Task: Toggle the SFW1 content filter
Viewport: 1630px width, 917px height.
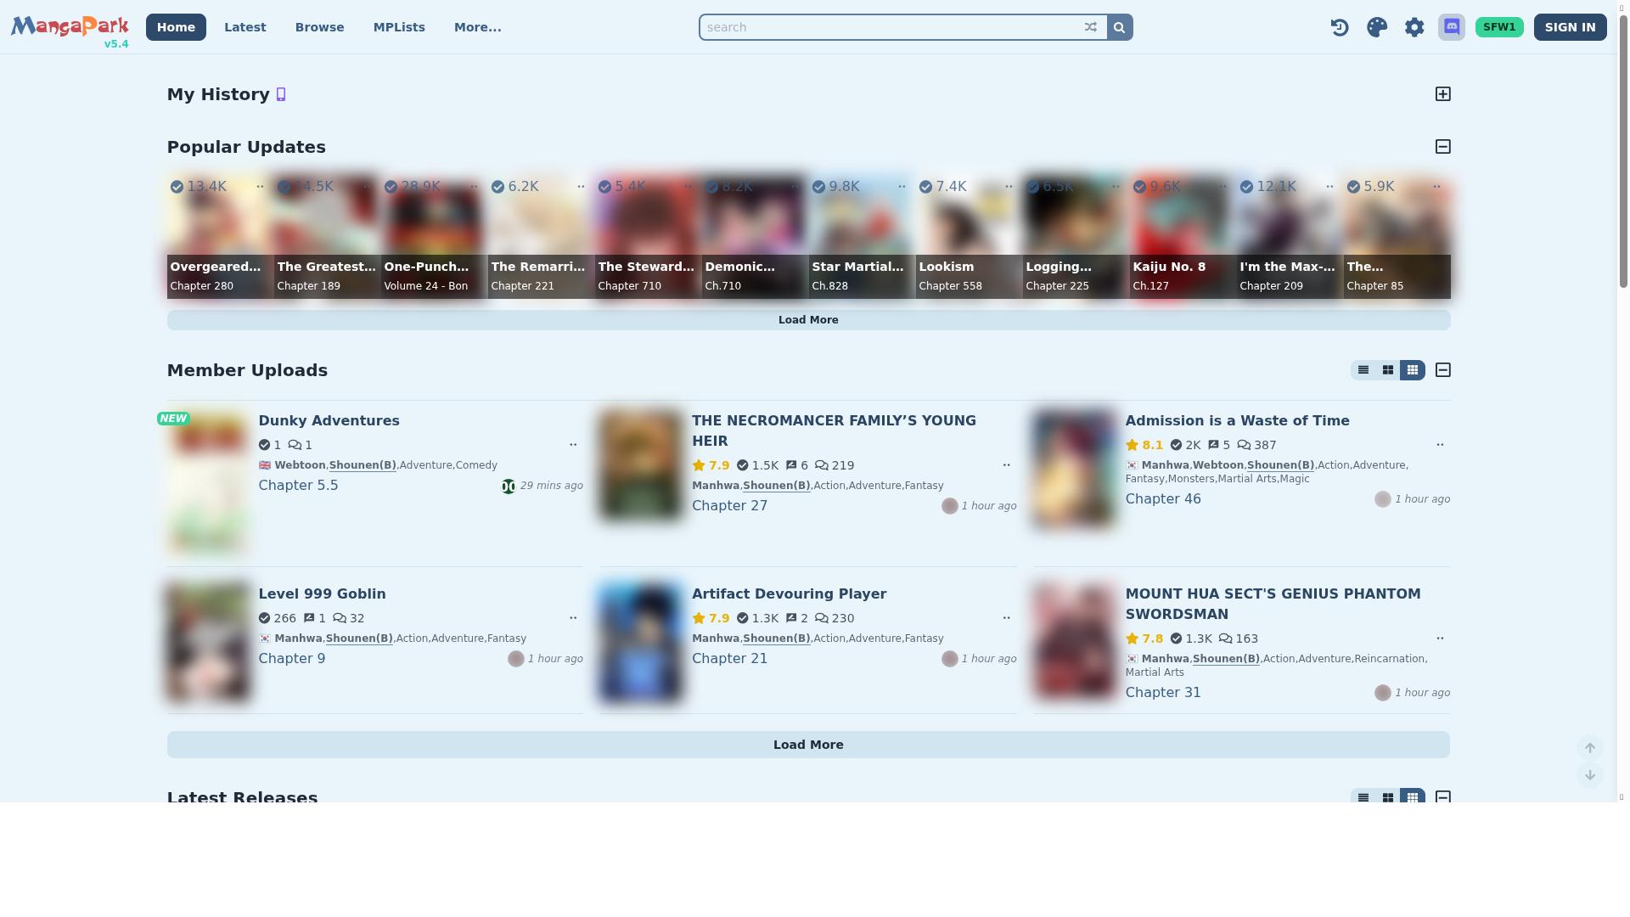Action: coord(1499,26)
